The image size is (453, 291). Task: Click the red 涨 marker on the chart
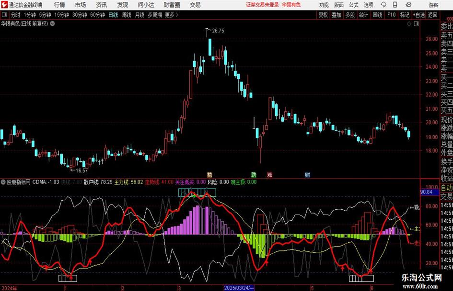click(x=269, y=174)
